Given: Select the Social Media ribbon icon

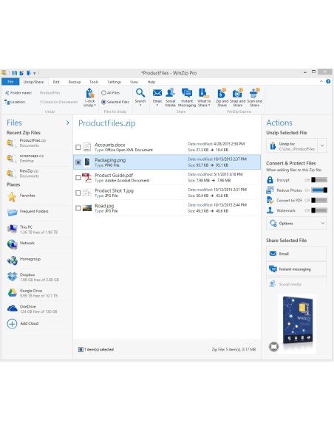Looking at the screenshot, I should (170, 93).
